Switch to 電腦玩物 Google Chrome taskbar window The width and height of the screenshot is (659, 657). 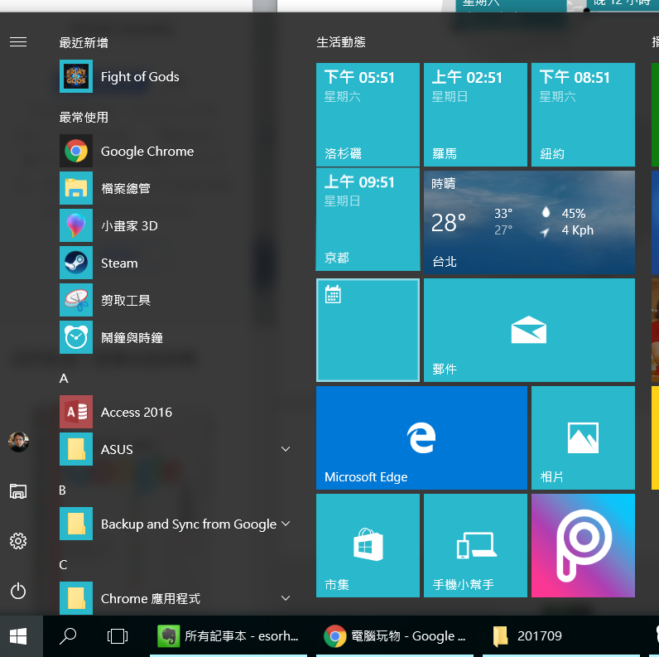[395, 636]
